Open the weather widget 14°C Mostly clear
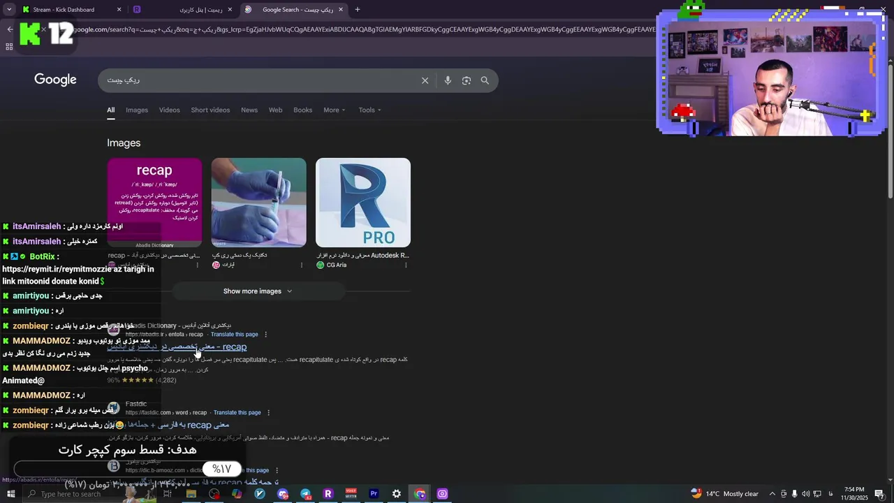Image resolution: width=894 pixels, height=503 pixels. (x=724, y=494)
